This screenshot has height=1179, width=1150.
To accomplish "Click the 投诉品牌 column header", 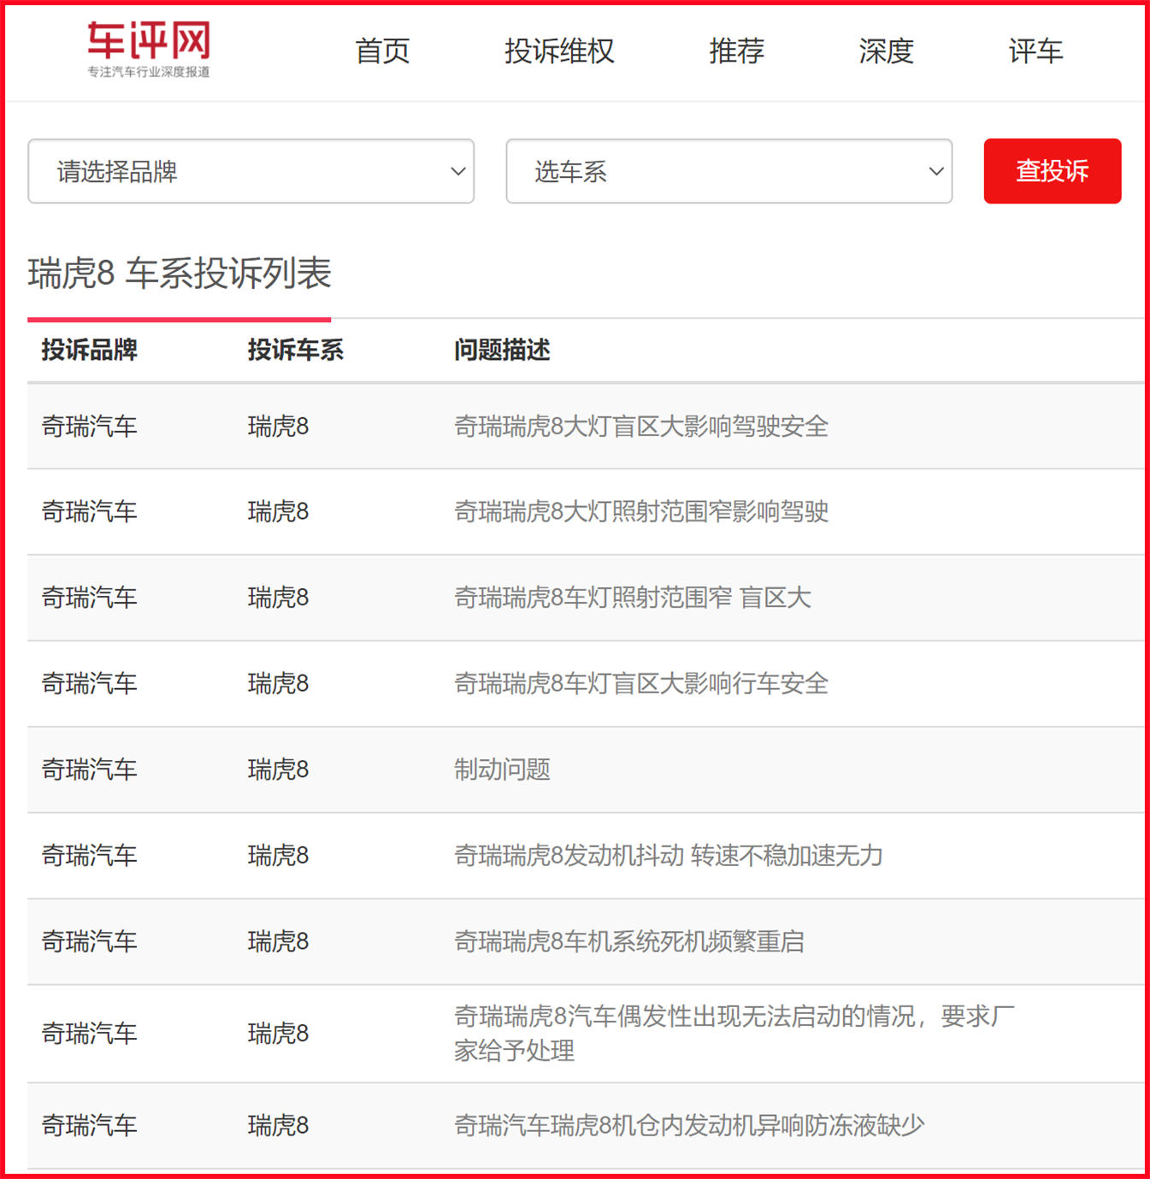I will 90,350.
